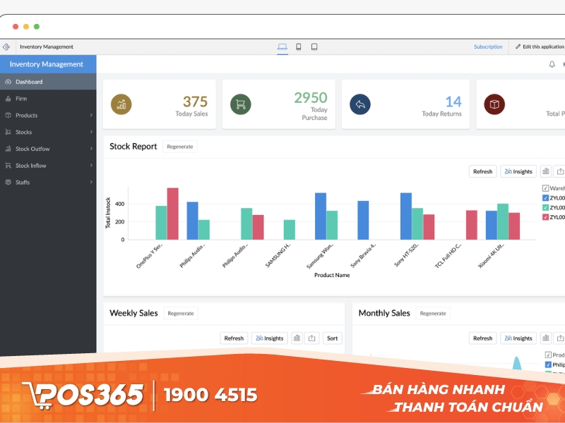Expand the Staffs submenu chevron
The height and width of the screenshot is (423, 565).
tap(91, 182)
